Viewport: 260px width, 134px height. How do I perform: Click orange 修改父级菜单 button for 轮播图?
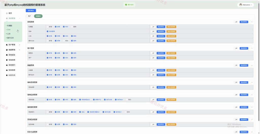pyautogui.click(x=171, y=27)
